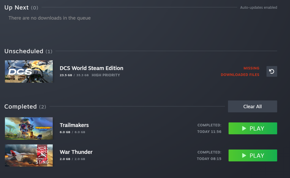Click the Completed section heading

click(21, 107)
